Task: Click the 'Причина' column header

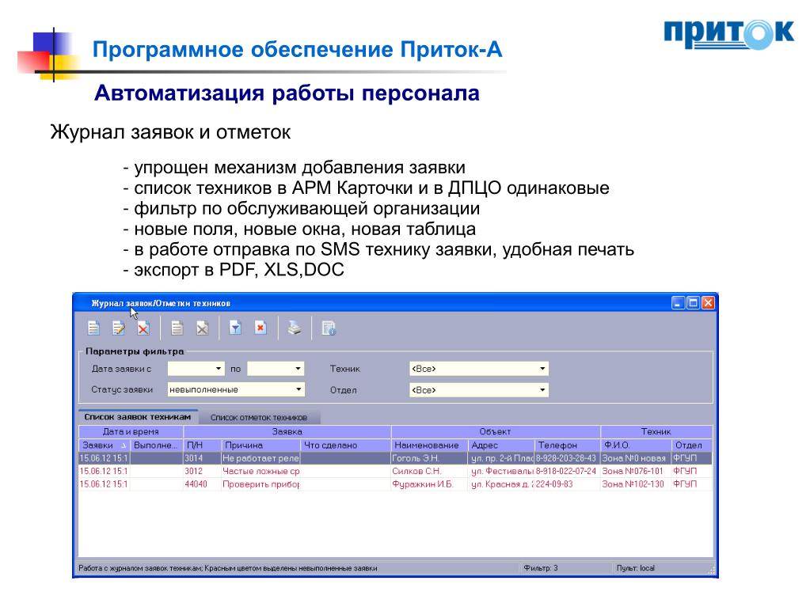Action: pyautogui.click(x=260, y=445)
